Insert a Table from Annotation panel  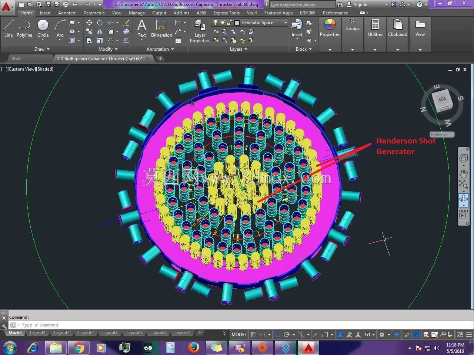[178, 40]
